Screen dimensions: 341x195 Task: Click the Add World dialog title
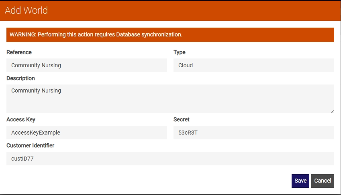tap(27, 10)
